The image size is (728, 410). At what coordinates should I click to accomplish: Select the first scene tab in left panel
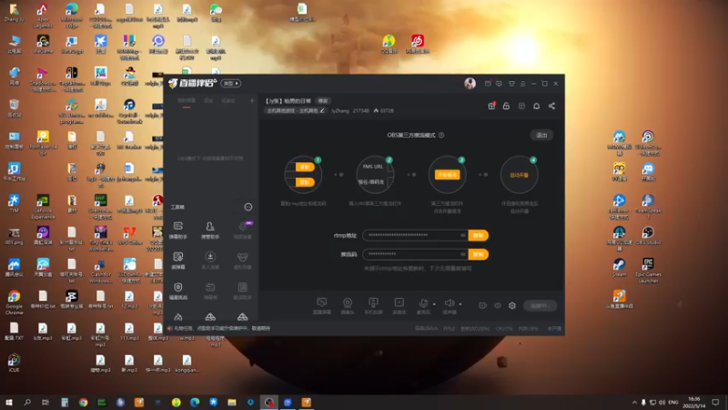[187, 101]
